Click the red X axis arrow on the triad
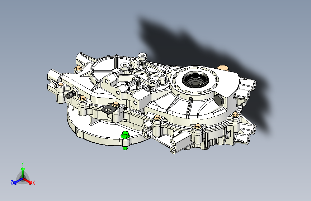The height and width of the screenshot is (201, 311). click(28, 181)
